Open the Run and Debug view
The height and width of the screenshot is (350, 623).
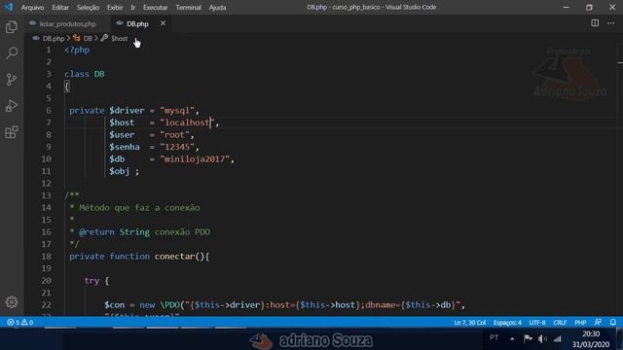tap(12, 106)
